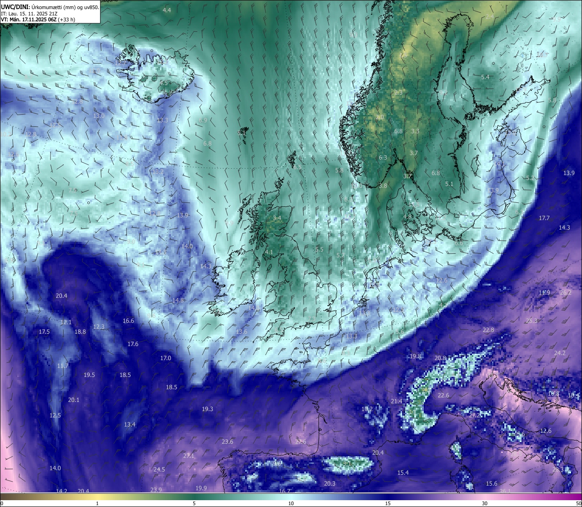Click the 4.4 value at top of map
This screenshot has height=507, width=582.
click(167, 10)
